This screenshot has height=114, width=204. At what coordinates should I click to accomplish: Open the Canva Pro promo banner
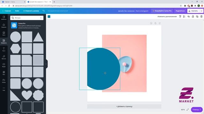[27, 25]
